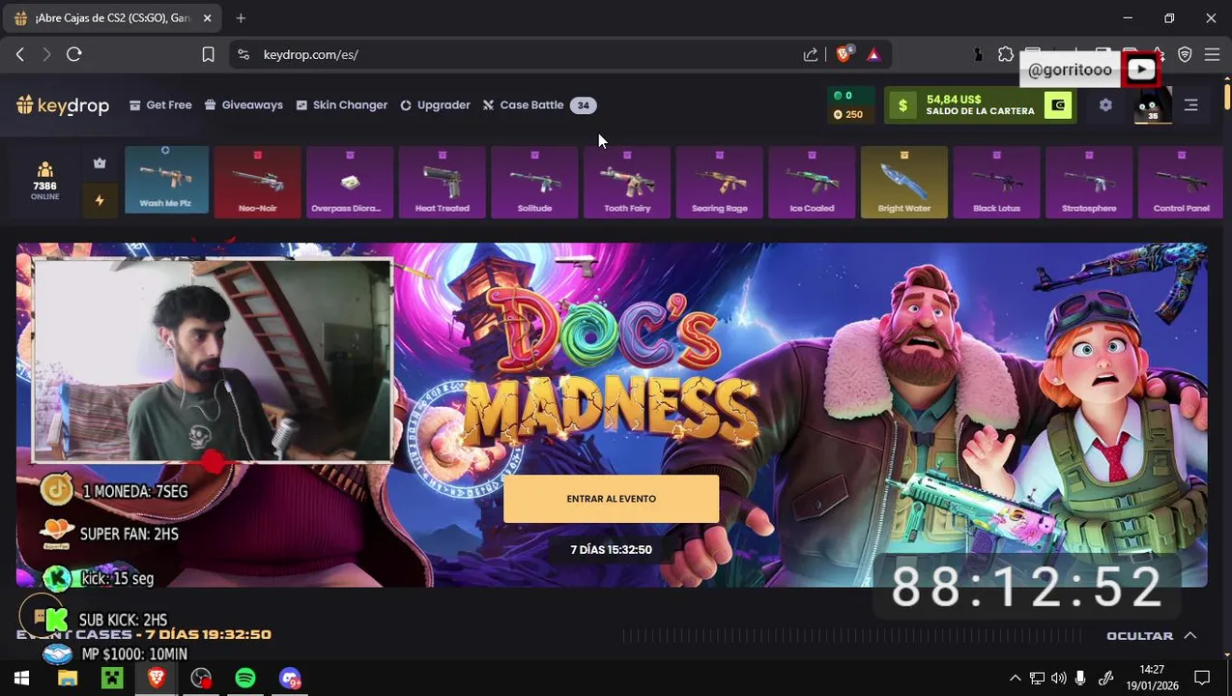Screen dimensions: 1232x696
Task: Open the Upgrader page
Action: 435,105
